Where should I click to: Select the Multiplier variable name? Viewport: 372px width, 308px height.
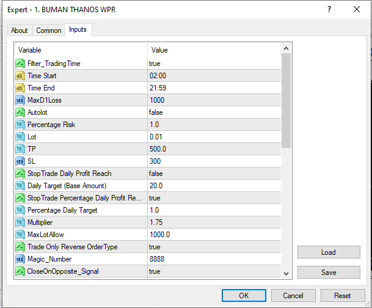(x=40, y=222)
